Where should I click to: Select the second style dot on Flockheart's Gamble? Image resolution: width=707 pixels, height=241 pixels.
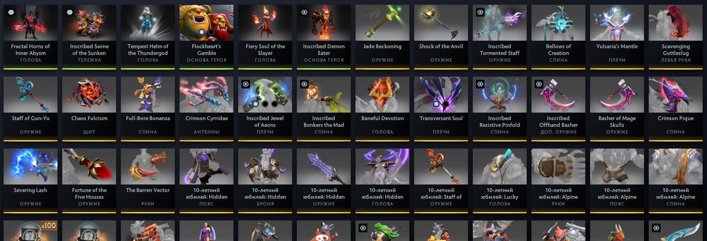coord(211,32)
